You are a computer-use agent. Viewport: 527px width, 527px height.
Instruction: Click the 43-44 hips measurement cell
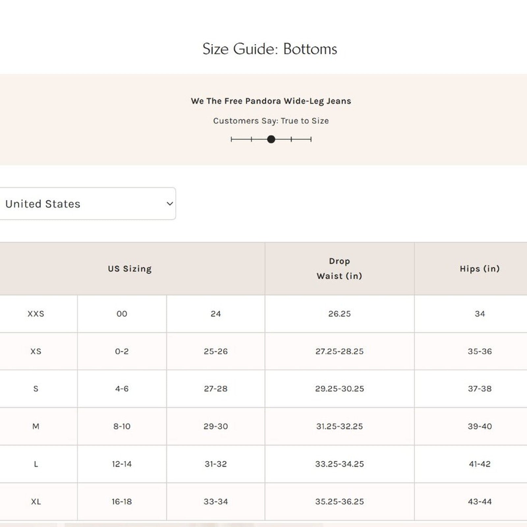tap(480, 502)
